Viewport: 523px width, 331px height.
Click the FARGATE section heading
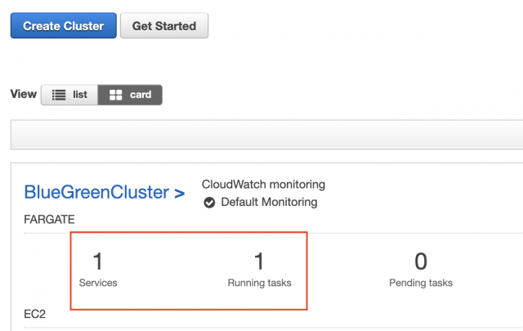pyautogui.click(x=47, y=220)
